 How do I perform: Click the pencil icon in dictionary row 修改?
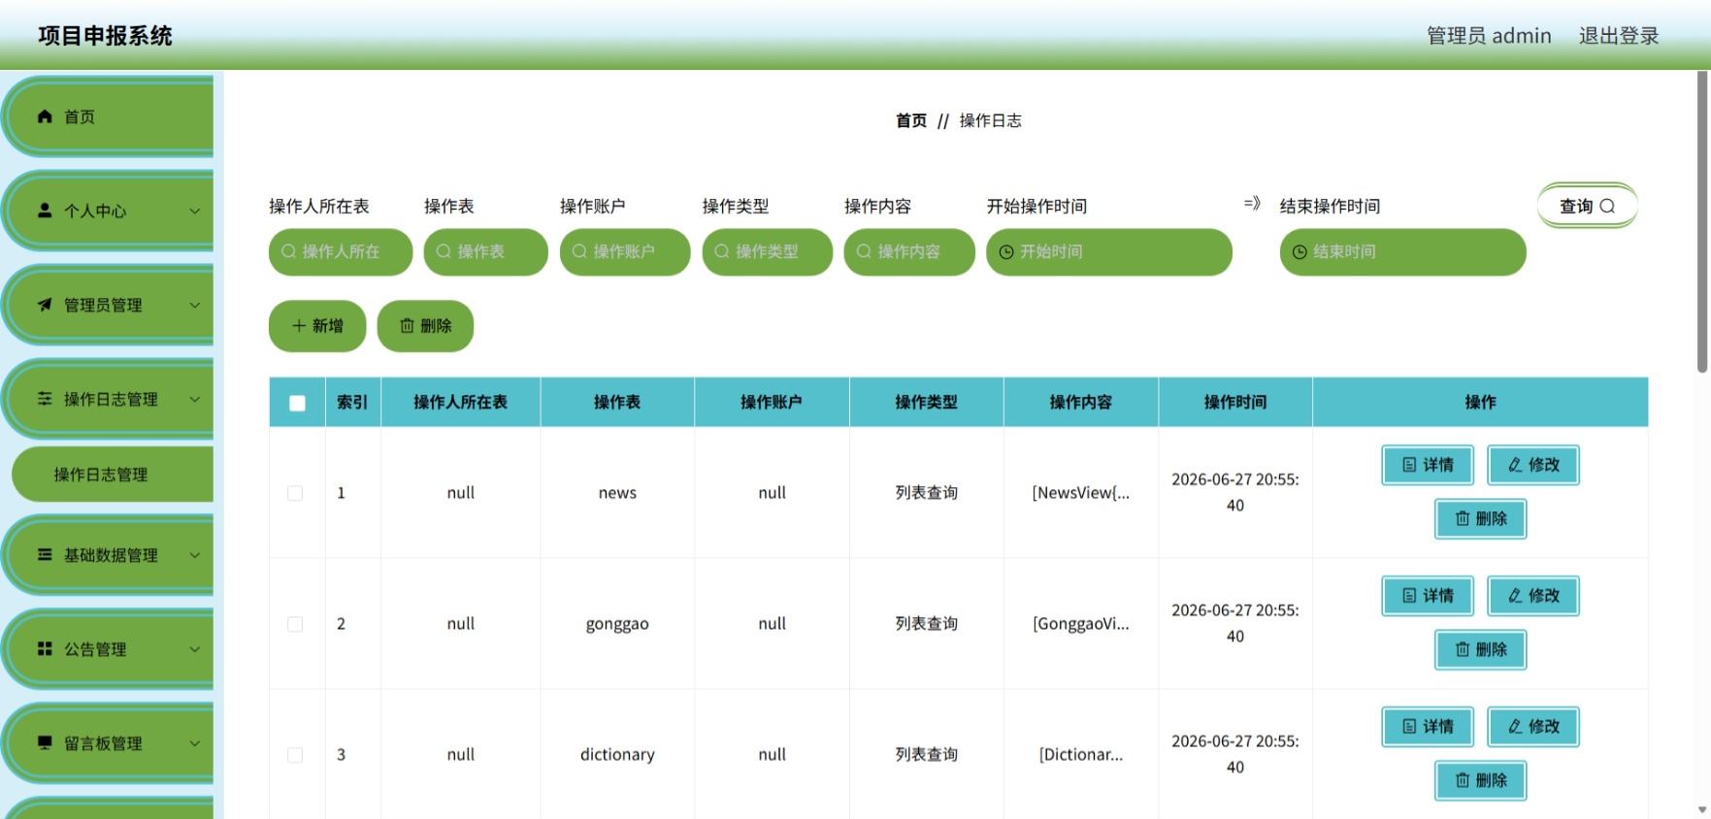pyautogui.click(x=1515, y=727)
